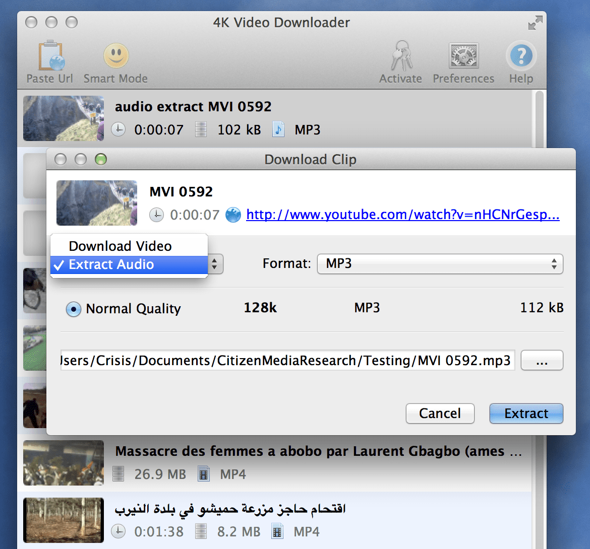Toggle fullscreen arrows in main window
Viewport: 590px width, 549px height.
pos(535,23)
